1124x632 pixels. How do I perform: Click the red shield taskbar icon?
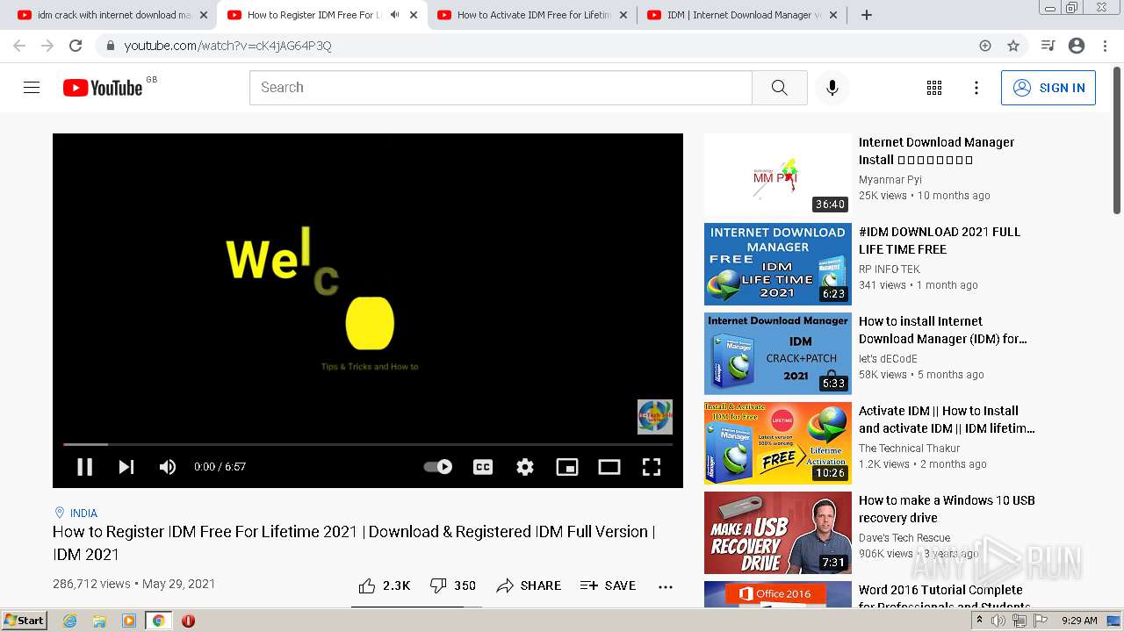click(188, 621)
